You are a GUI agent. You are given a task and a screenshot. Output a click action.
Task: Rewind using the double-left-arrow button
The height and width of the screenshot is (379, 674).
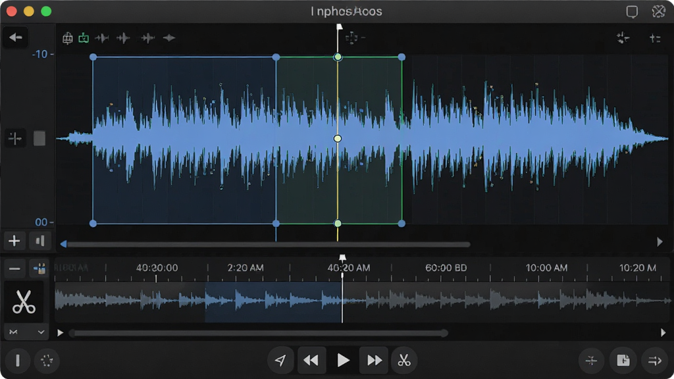click(311, 360)
